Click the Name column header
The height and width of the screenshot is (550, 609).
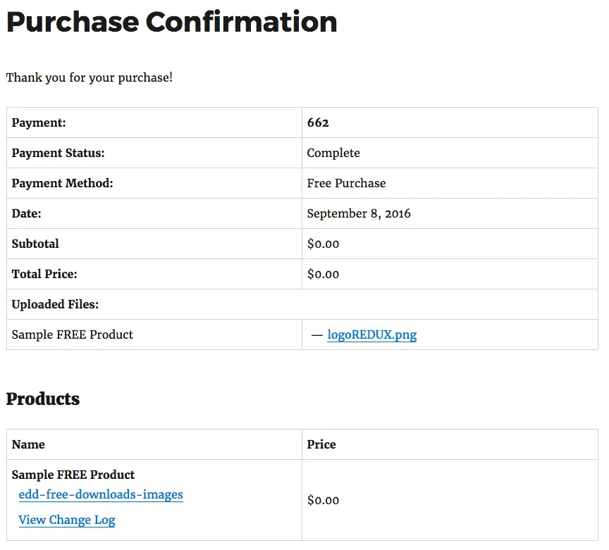(x=28, y=444)
